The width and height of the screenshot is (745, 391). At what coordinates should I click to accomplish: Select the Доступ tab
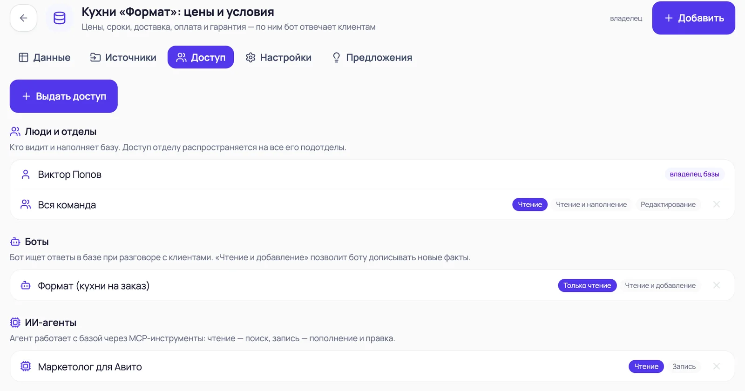(x=201, y=57)
